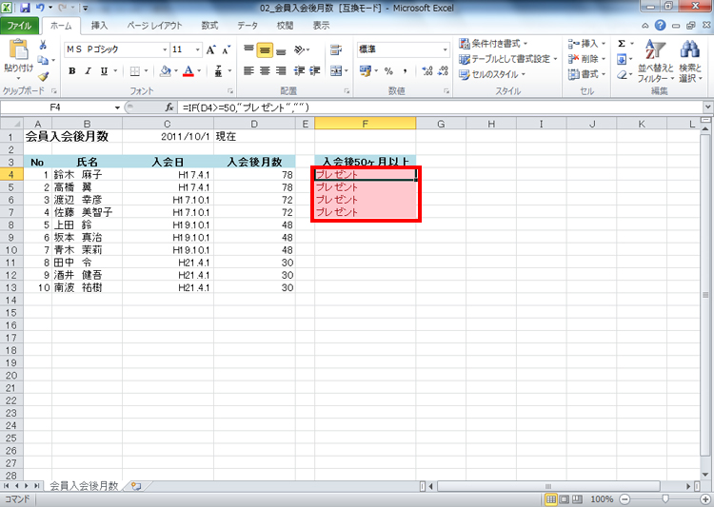
Task: Decrease decimal places
Action: tap(443, 71)
